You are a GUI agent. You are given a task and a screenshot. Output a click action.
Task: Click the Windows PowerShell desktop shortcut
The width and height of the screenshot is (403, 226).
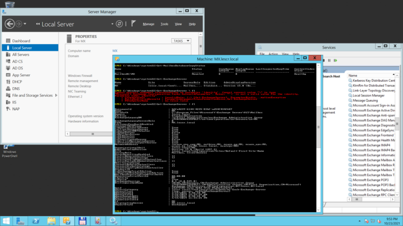tap(9, 151)
